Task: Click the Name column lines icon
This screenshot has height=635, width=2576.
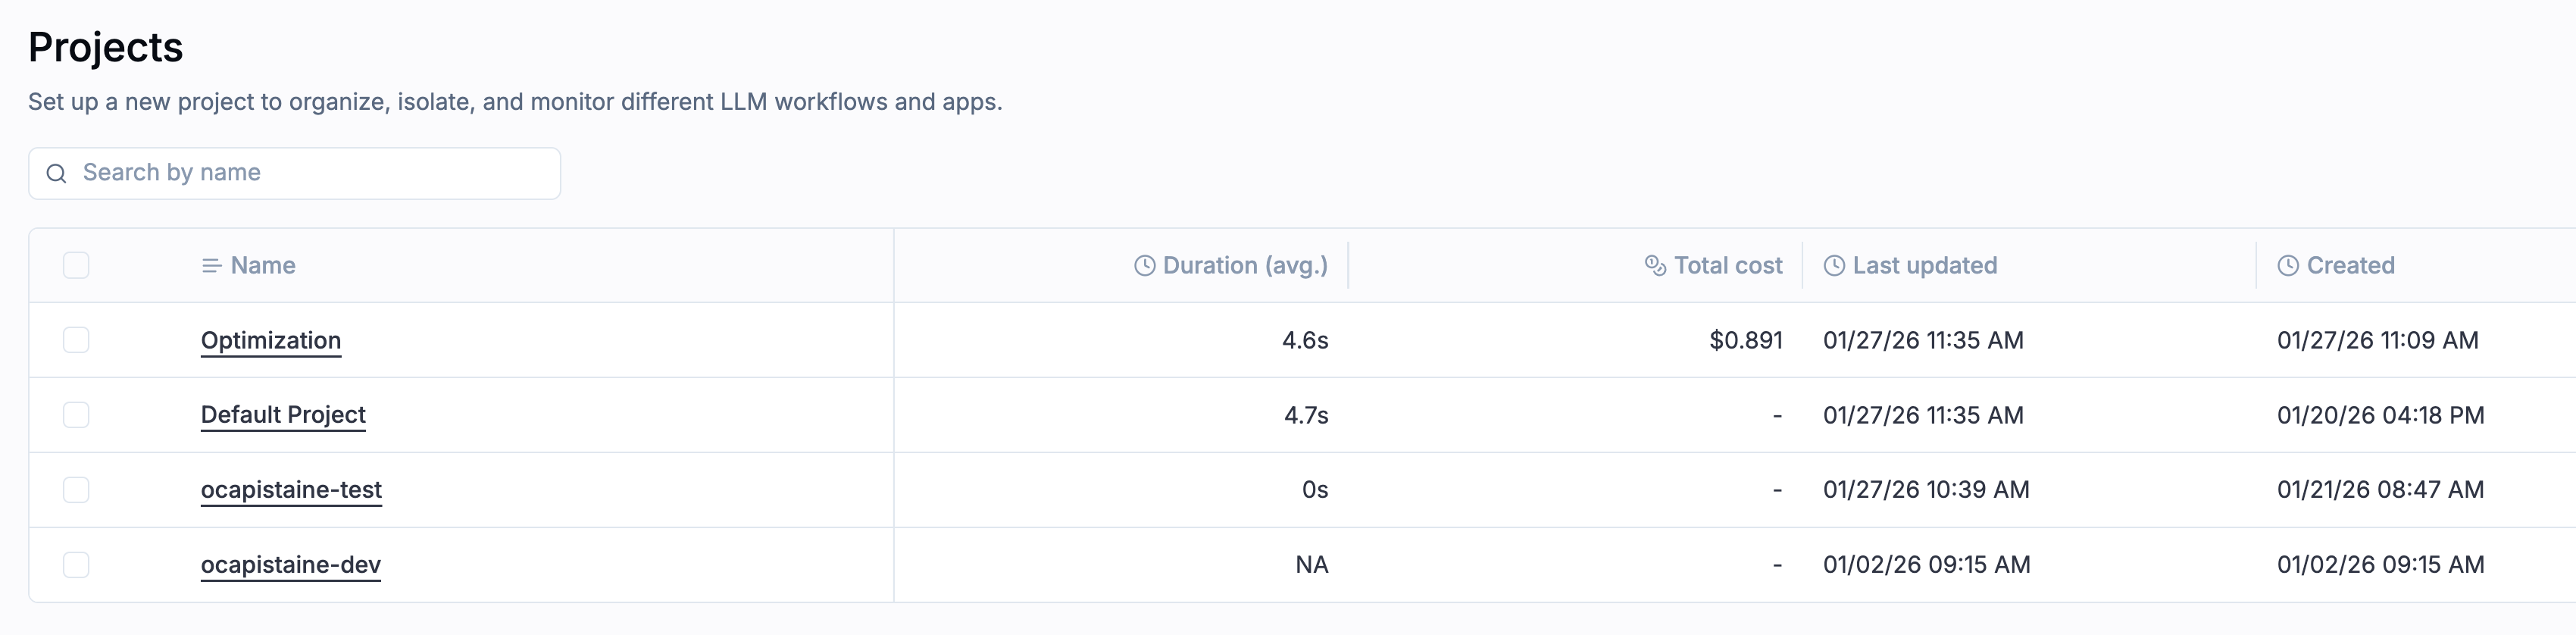Action: [x=211, y=266]
